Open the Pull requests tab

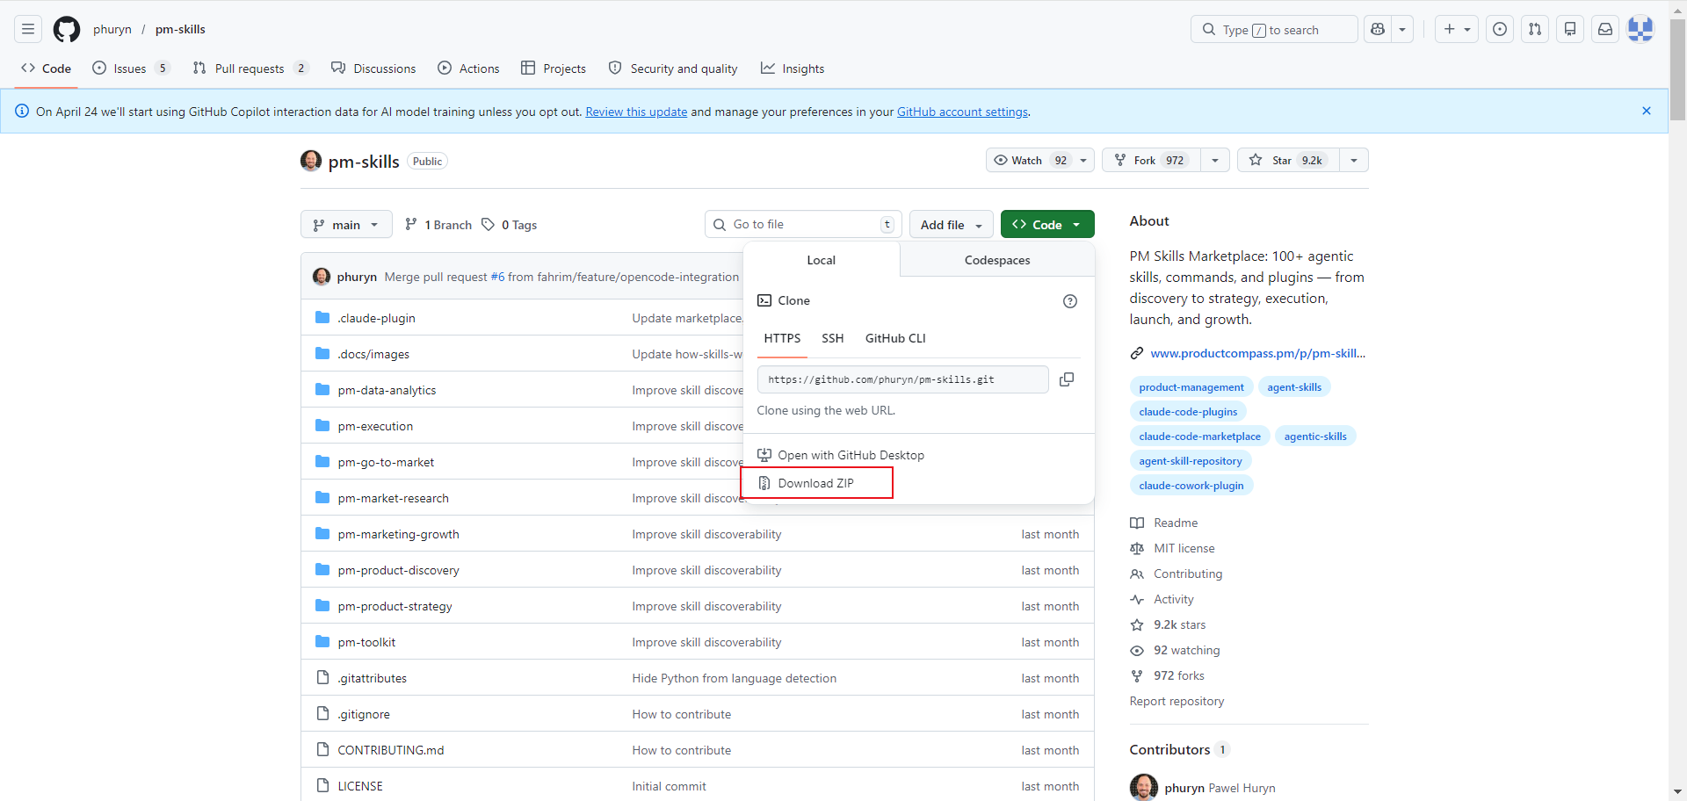[250, 69]
